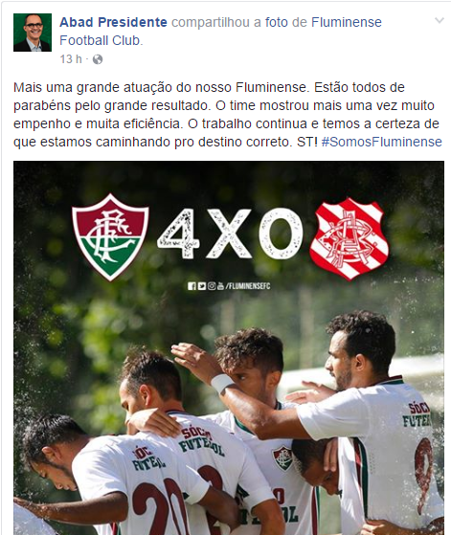Screen dimensions: 451x535
Task: Click the Fluminense crest in the image
Action: click(x=110, y=236)
